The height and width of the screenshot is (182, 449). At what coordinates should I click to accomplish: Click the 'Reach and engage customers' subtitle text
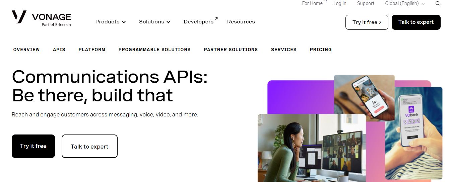[x=105, y=114]
